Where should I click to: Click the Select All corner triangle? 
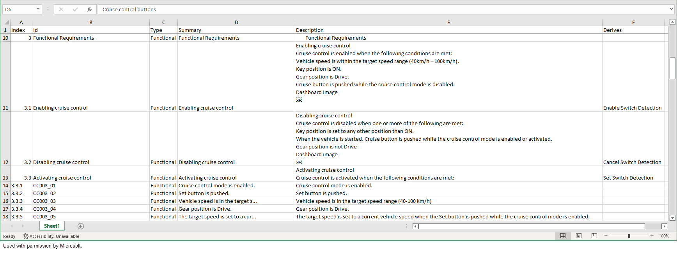tap(6, 22)
